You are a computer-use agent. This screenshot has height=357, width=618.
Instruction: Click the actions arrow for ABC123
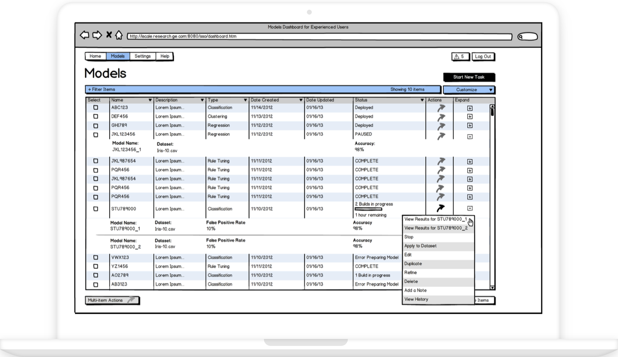(441, 108)
